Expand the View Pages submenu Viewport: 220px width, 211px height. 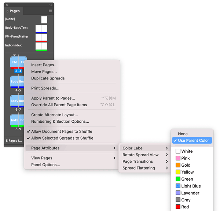[72, 158]
